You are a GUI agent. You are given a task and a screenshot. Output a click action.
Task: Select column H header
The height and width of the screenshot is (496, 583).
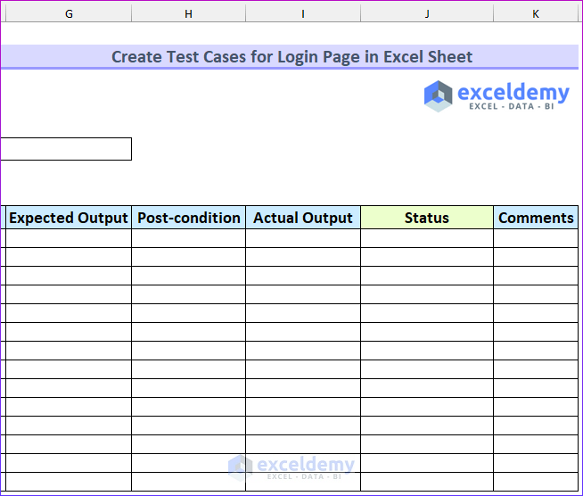click(188, 13)
